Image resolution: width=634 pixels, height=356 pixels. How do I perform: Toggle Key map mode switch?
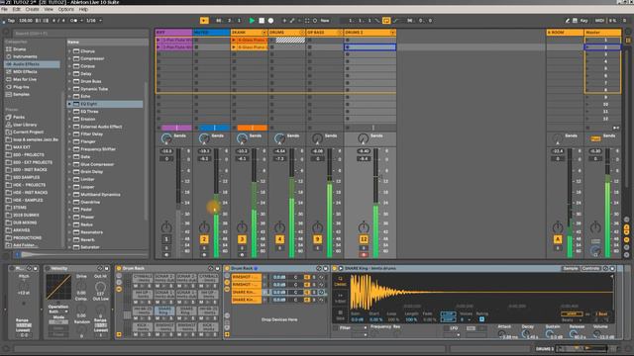pyautogui.click(x=584, y=20)
